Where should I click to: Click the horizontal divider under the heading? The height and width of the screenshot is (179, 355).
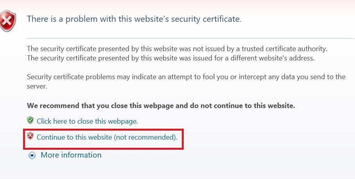point(190,38)
